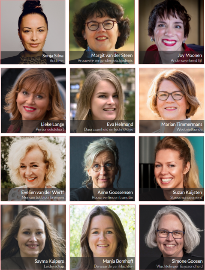Open Eva Helmond's speaker card

pyautogui.click(x=102, y=101)
